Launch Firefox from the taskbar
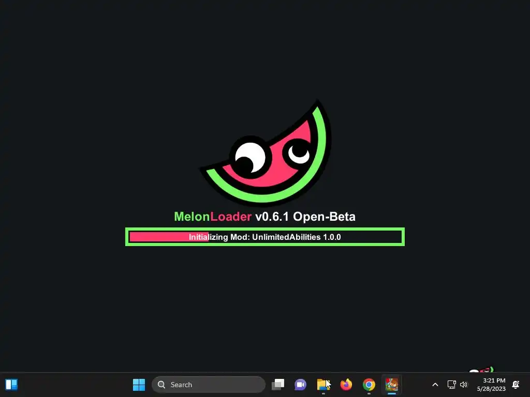The width and height of the screenshot is (530, 397). click(346, 385)
